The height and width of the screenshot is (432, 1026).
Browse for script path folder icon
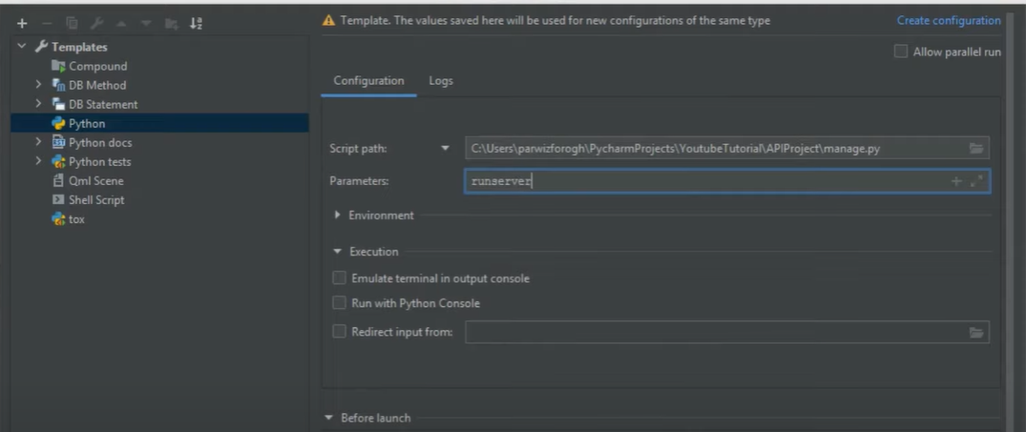976,149
